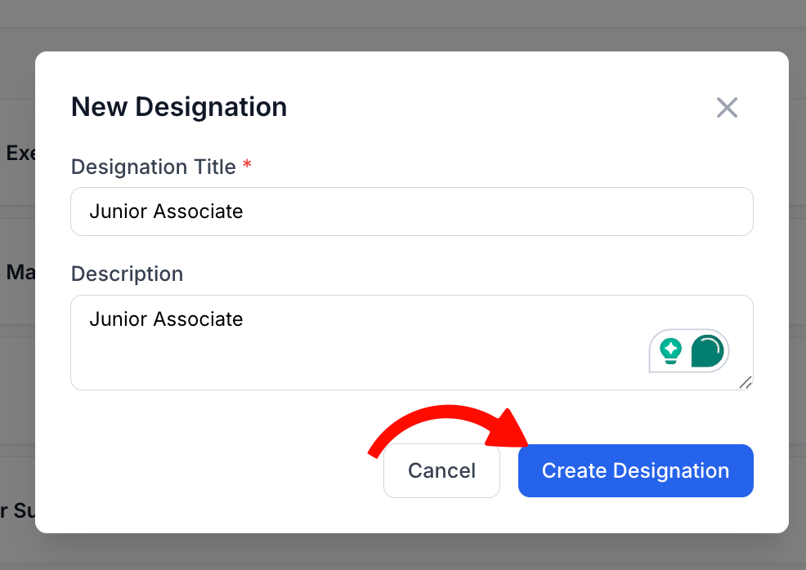Cancel the new designation form
Viewport: 806px width, 570px height.
coord(441,471)
